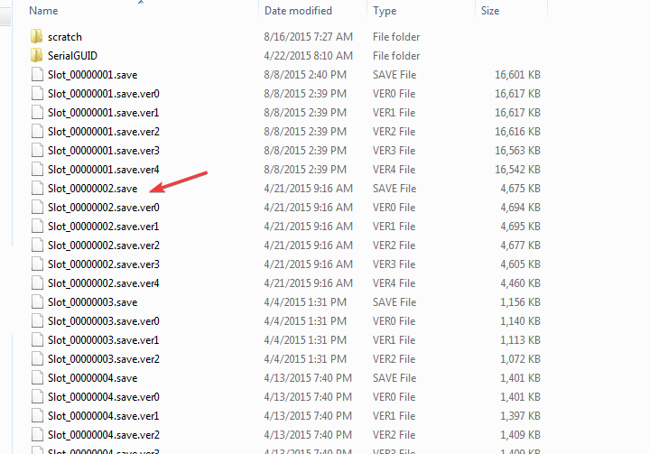649x454 pixels.
Task: Click the Slot_00000002.save.ver3 file icon
Action: click(x=37, y=264)
